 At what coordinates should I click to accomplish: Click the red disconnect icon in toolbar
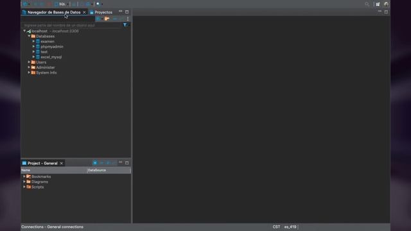pos(49,4)
